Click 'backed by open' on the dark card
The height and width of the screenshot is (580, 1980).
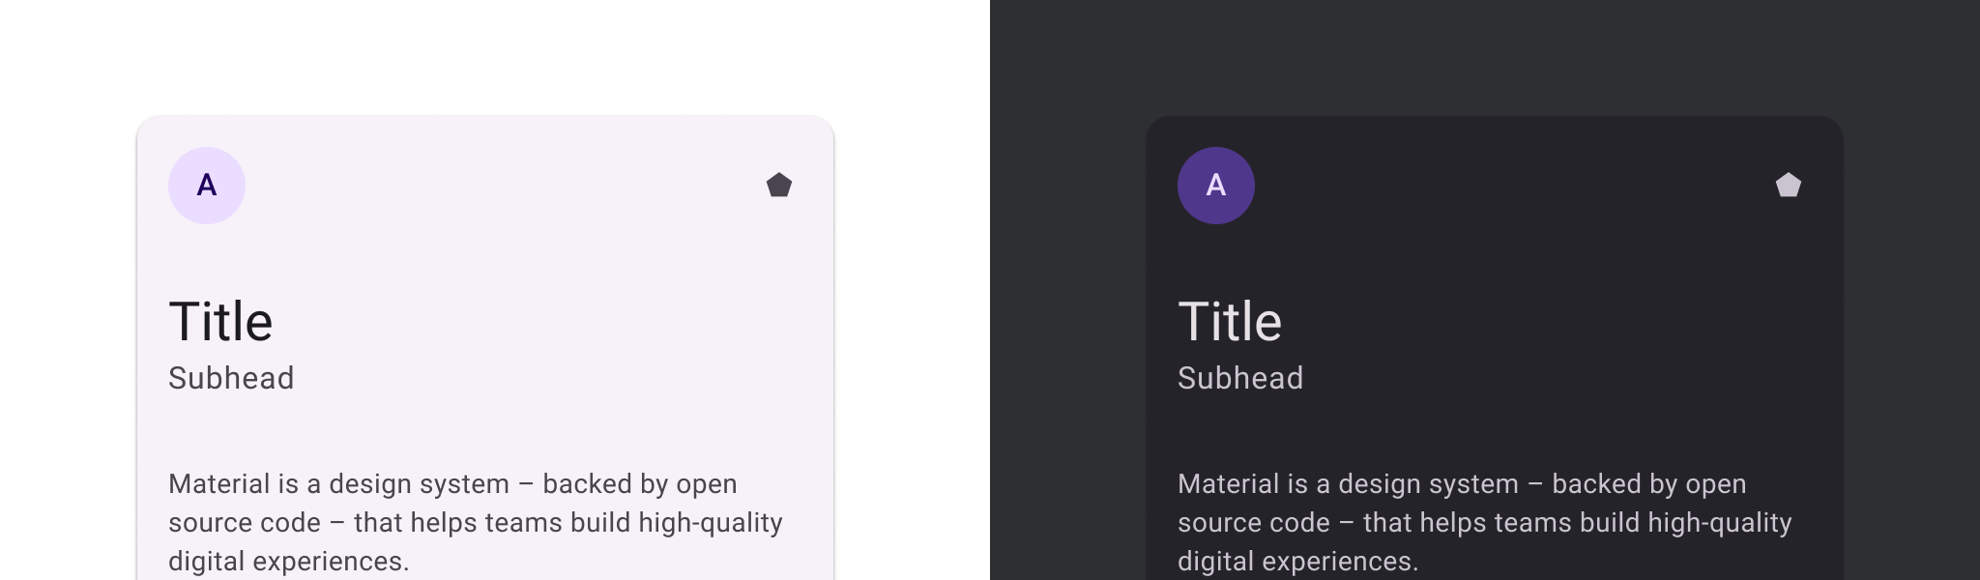click(1649, 484)
